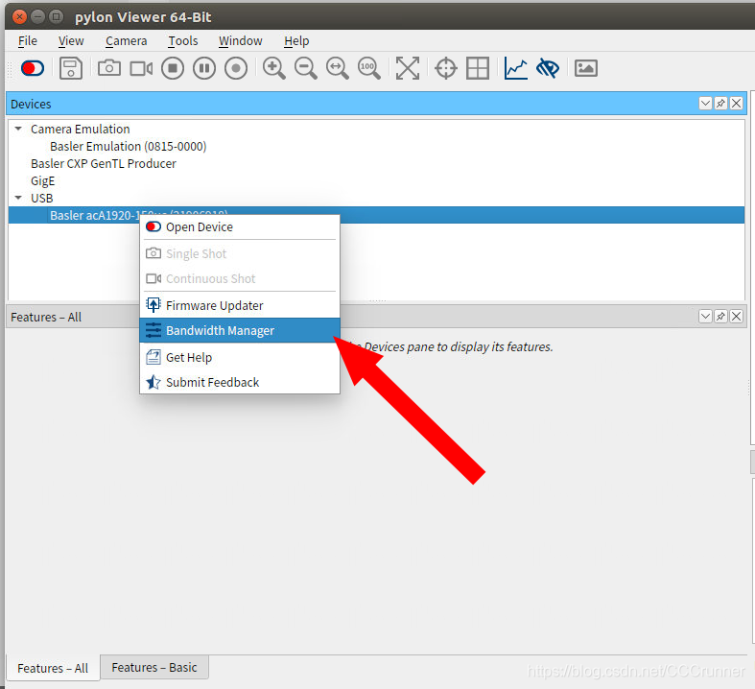The image size is (755, 689).
Task: Open the View menu
Action: 71,41
